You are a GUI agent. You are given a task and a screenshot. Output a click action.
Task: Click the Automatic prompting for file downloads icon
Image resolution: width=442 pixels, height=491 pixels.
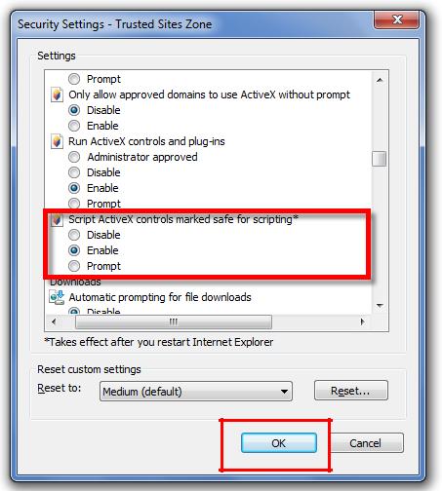pos(57,297)
